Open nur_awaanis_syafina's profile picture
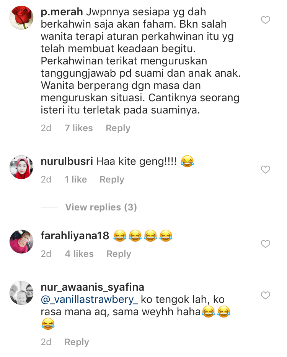The height and width of the screenshot is (357, 287). pyautogui.click(x=21, y=293)
